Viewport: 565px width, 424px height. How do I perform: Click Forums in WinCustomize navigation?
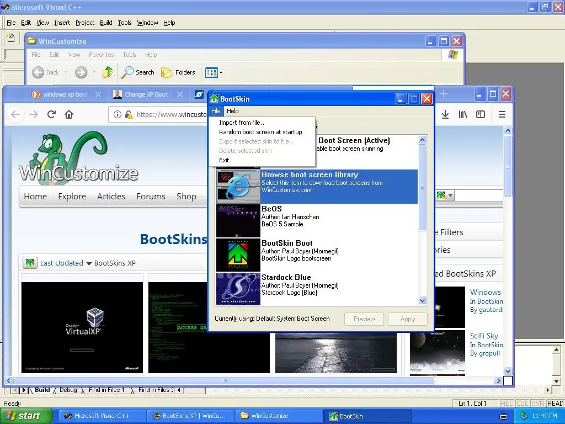pyautogui.click(x=151, y=197)
